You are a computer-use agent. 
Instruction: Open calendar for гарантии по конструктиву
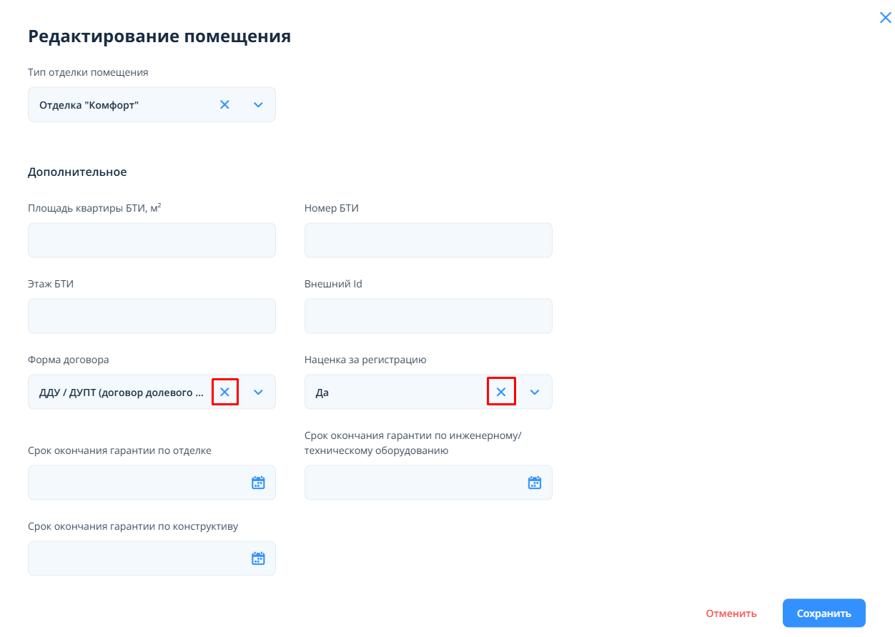258,558
